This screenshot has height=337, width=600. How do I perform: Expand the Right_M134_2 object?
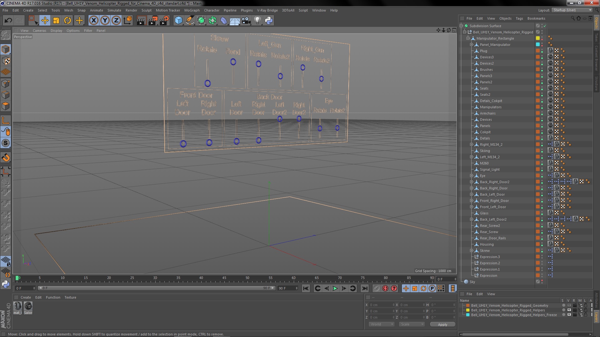point(471,144)
